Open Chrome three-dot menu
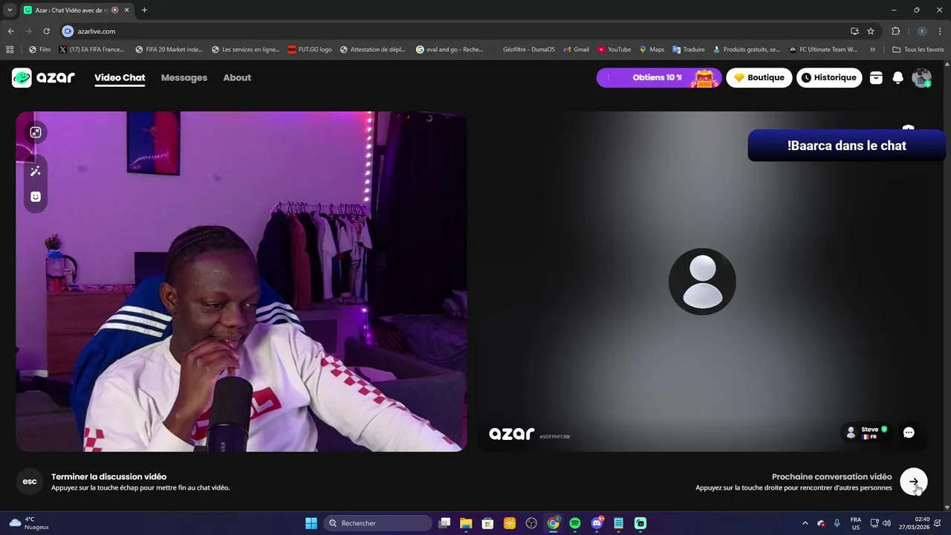The image size is (951, 535). (x=941, y=31)
